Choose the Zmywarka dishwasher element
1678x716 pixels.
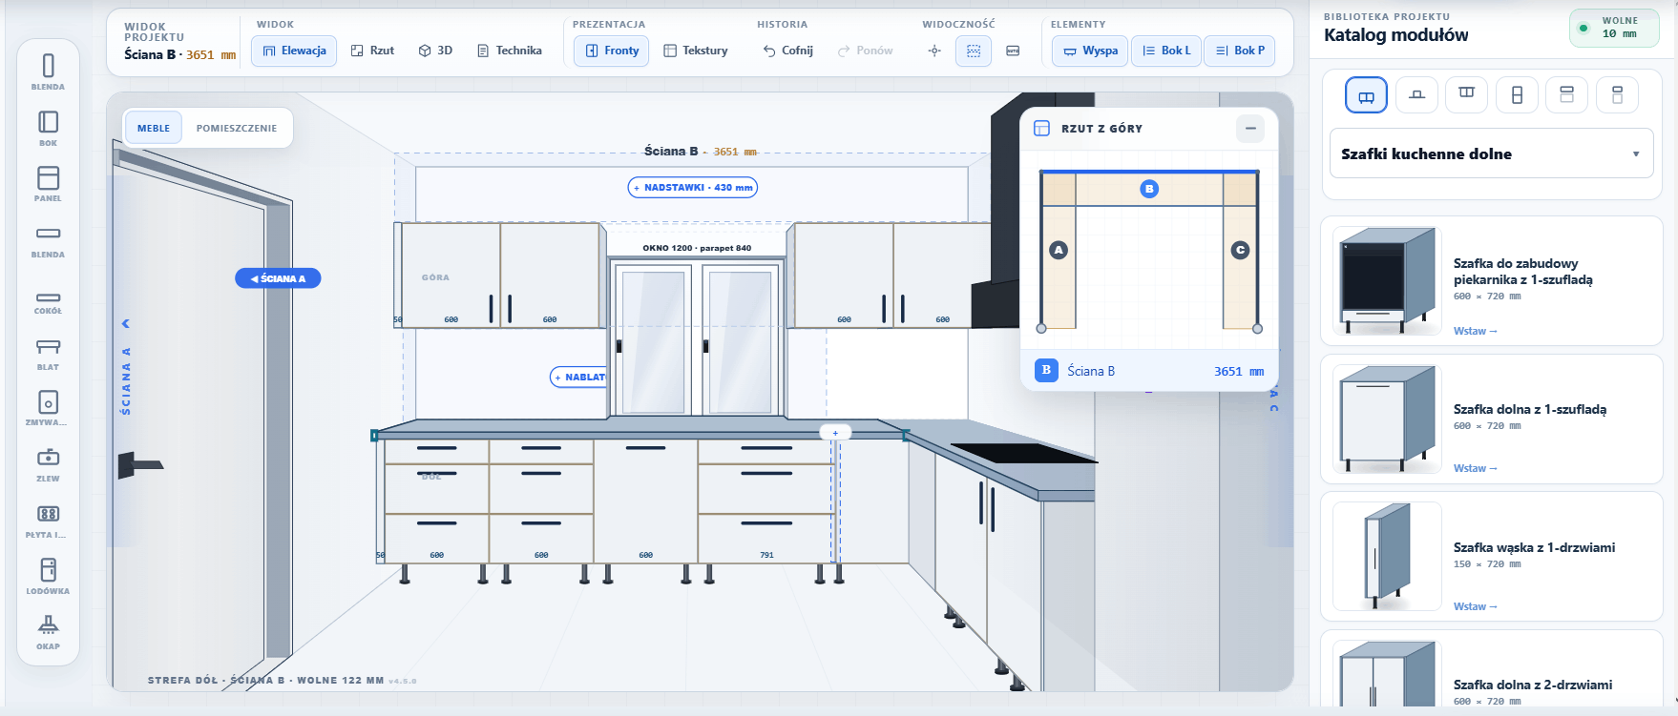48,408
